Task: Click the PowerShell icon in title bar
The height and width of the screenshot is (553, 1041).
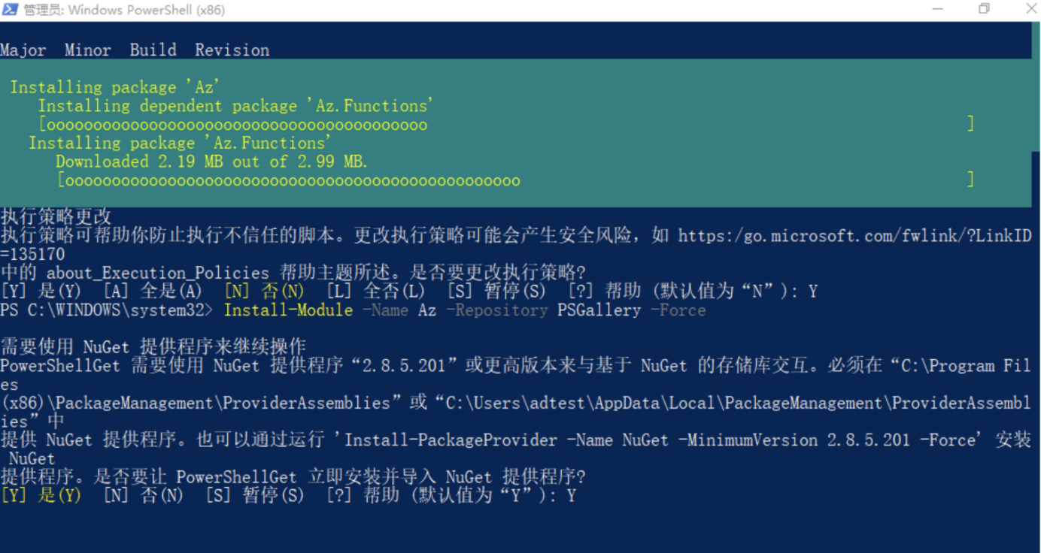Action: click(11, 10)
